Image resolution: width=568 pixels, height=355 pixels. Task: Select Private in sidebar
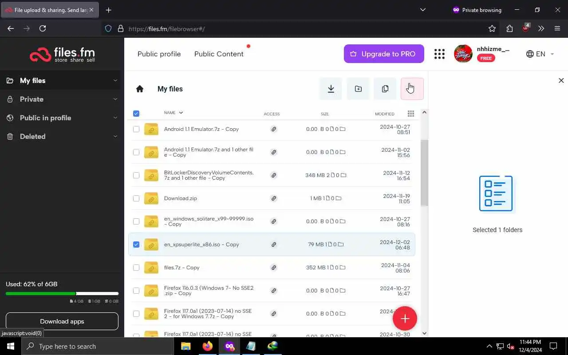(32, 99)
